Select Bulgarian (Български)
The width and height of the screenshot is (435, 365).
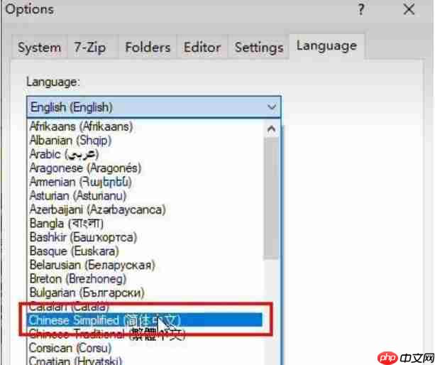click(145, 293)
